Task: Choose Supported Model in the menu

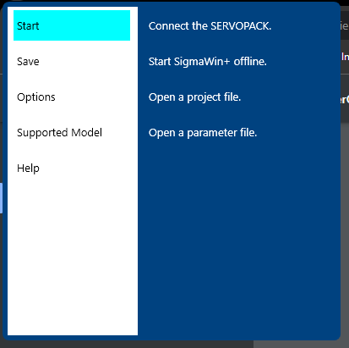Action: pyautogui.click(x=72, y=132)
